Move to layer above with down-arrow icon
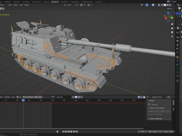This screenshot has height=136, width=182. click(17, 97)
